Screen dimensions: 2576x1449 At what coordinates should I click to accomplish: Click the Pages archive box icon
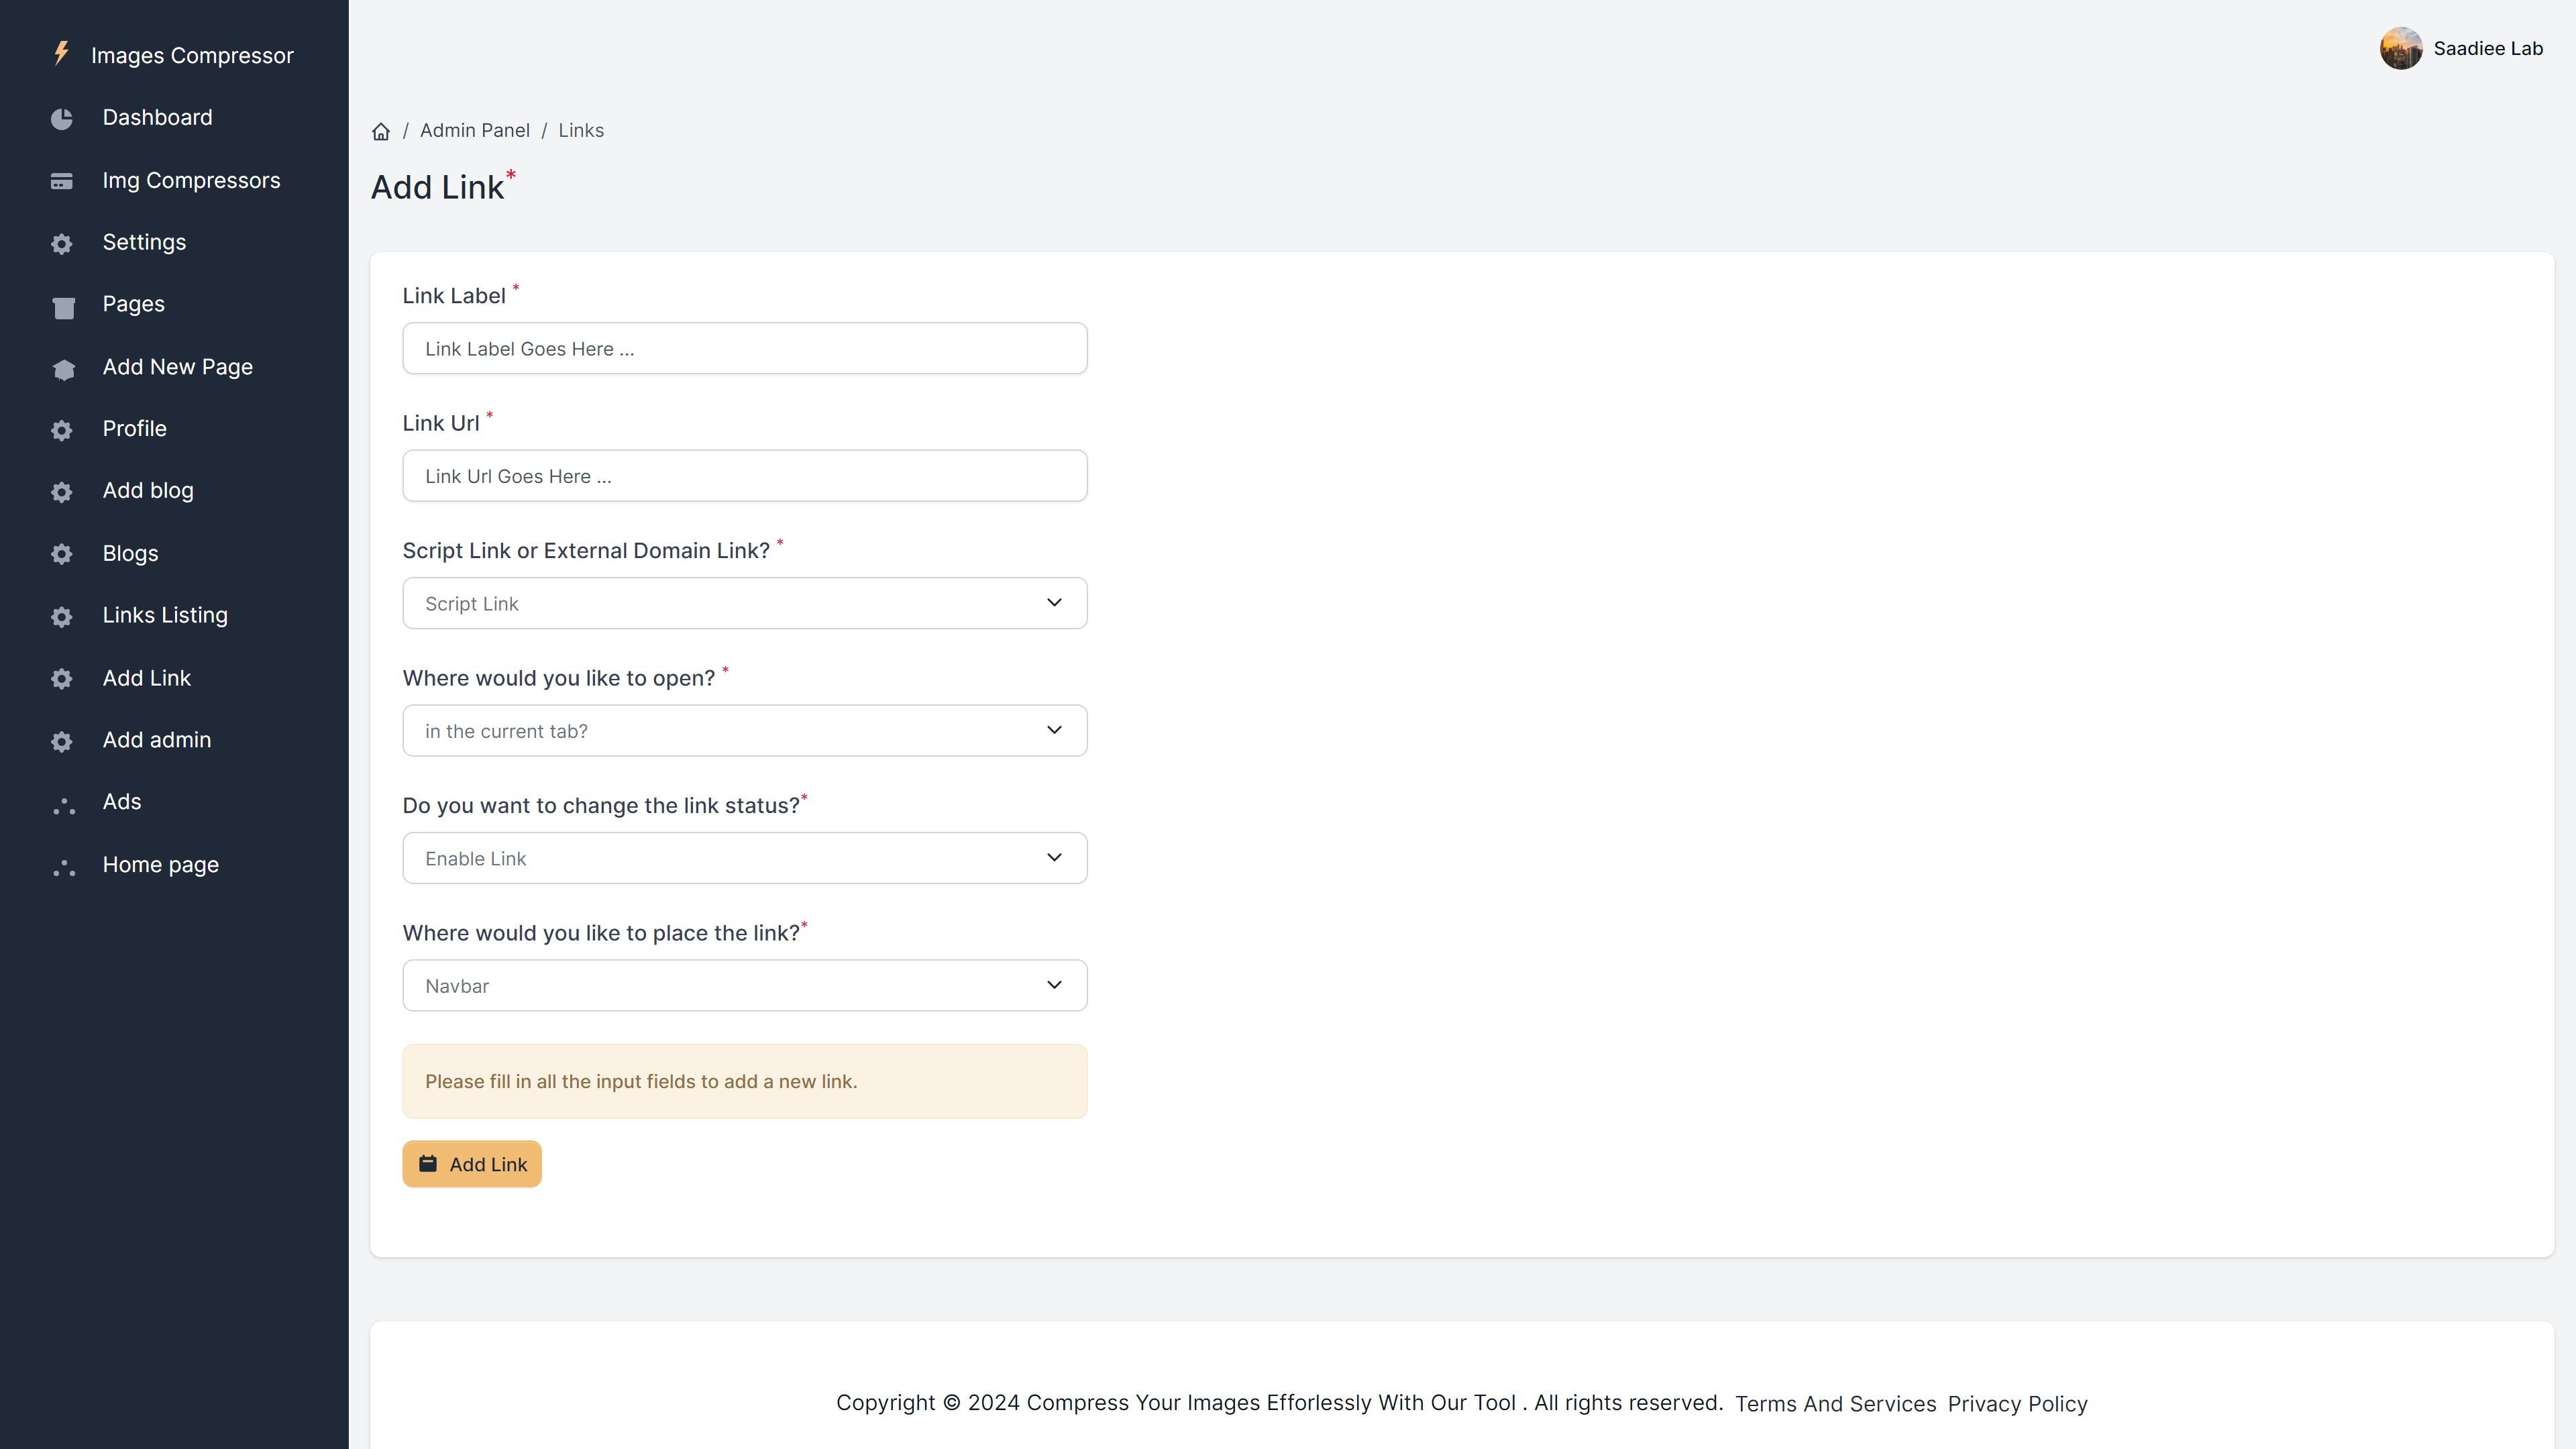63,307
